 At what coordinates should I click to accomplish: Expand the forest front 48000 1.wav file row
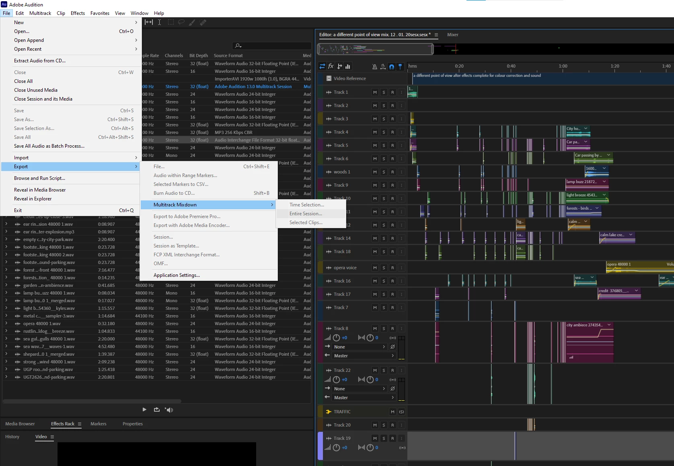pos(6,270)
